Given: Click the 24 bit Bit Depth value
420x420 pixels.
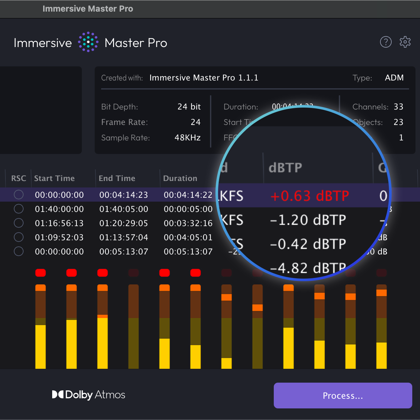Looking at the screenshot, I should tap(189, 107).
